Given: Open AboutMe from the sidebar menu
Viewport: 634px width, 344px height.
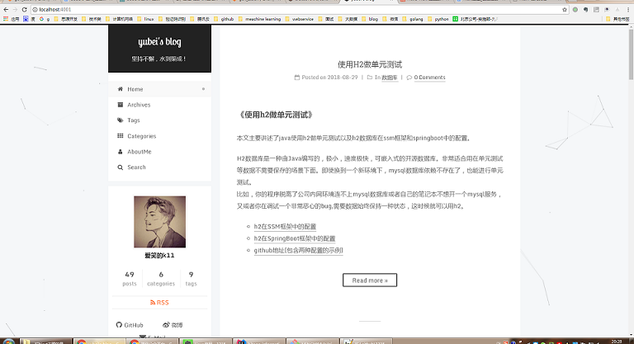Looking at the screenshot, I should [x=159, y=152].
